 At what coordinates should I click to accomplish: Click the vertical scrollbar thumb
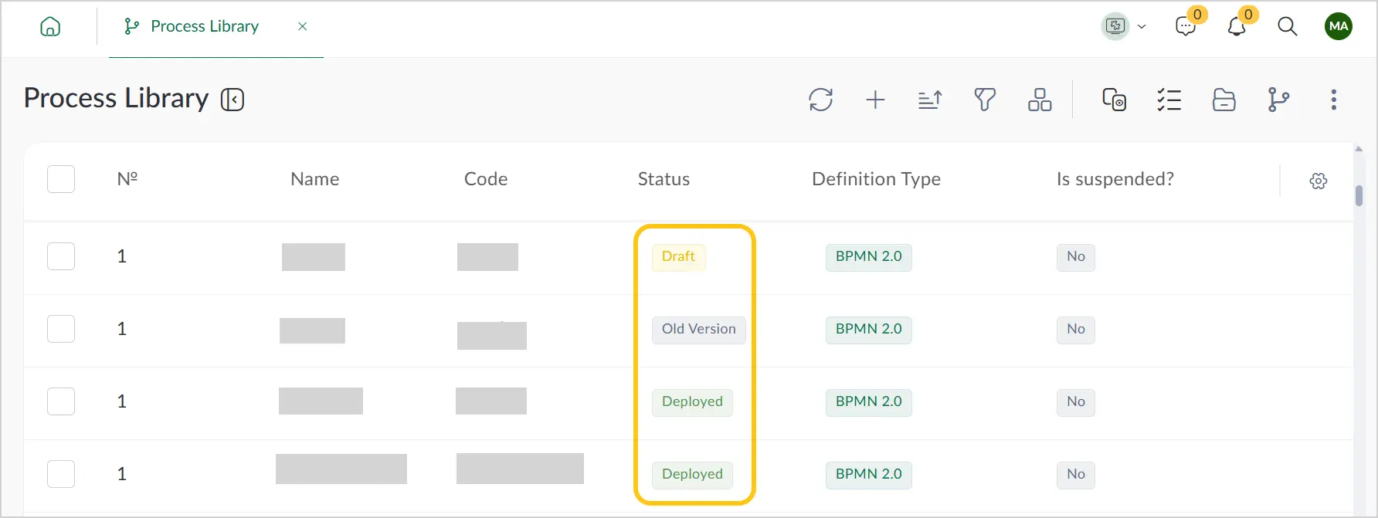click(x=1359, y=195)
